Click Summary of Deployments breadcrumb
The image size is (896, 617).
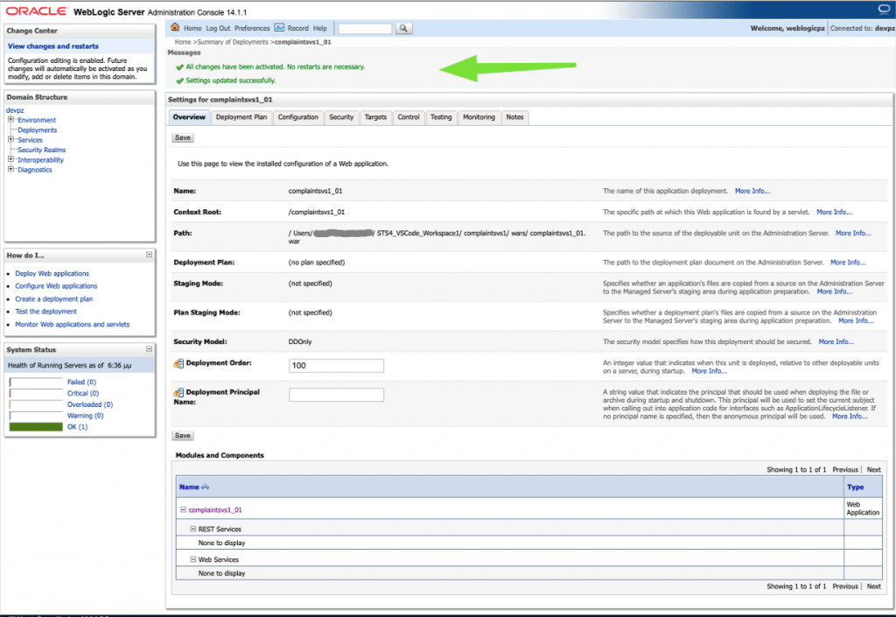pos(233,42)
